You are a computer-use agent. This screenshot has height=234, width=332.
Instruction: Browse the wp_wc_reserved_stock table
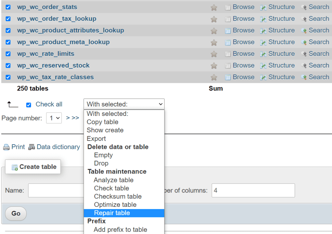click(x=243, y=65)
